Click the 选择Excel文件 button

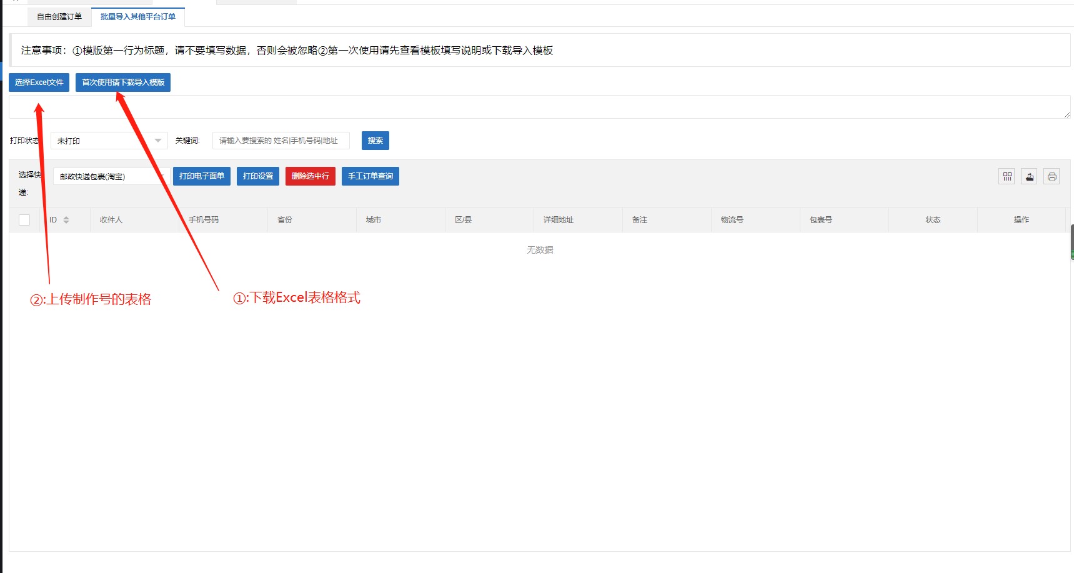click(x=39, y=82)
